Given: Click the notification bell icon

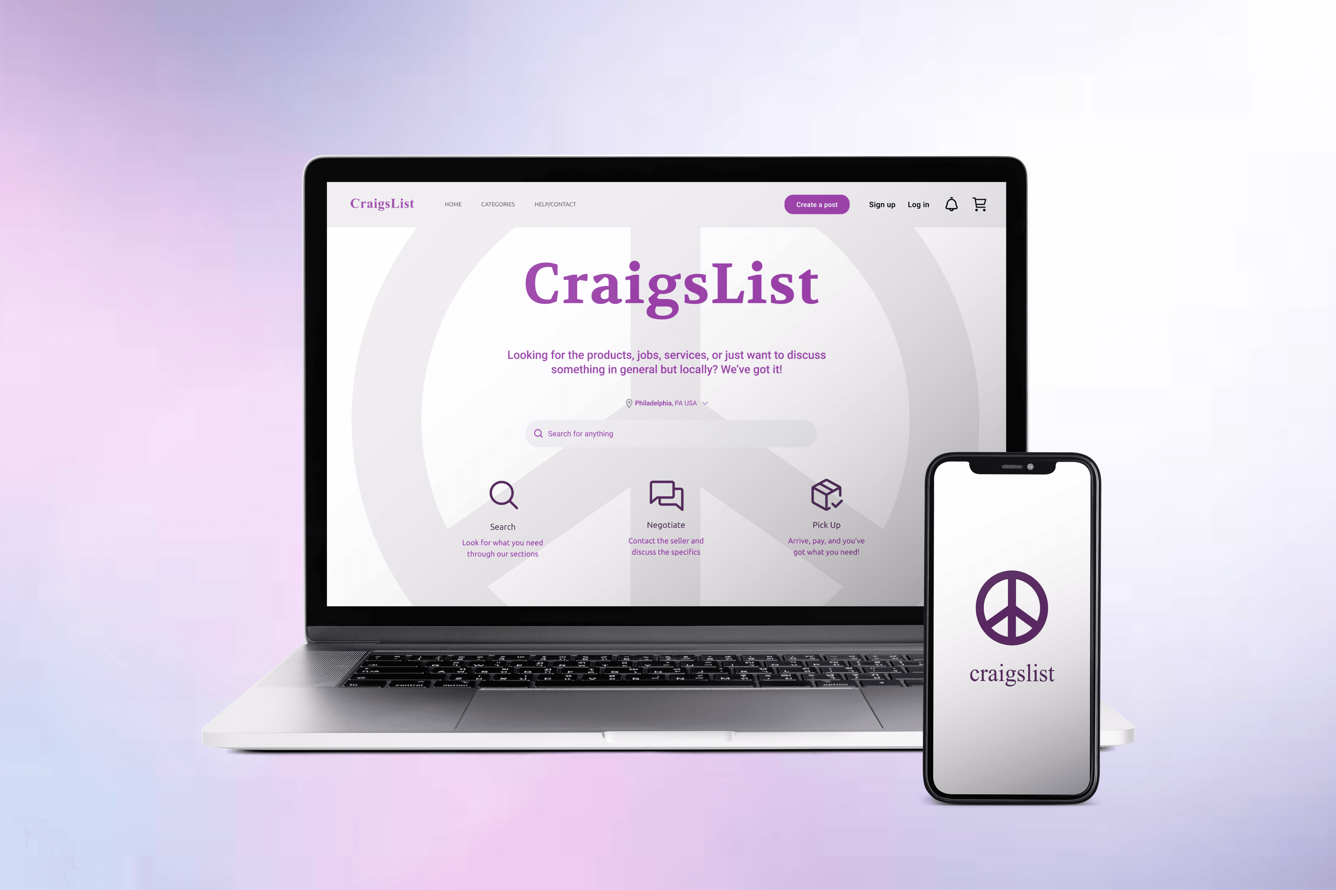Looking at the screenshot, I should click(x=951, y=205).
